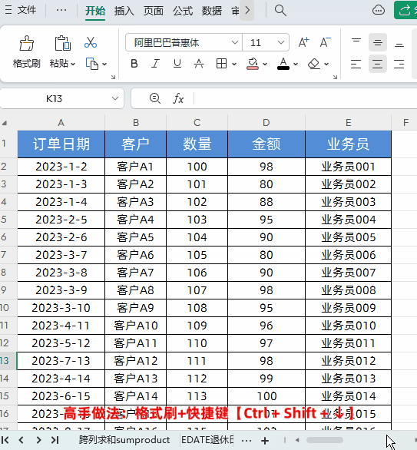Click cell containing 客户A7
This screenshot has height=450, width=417.
[135, 273]
